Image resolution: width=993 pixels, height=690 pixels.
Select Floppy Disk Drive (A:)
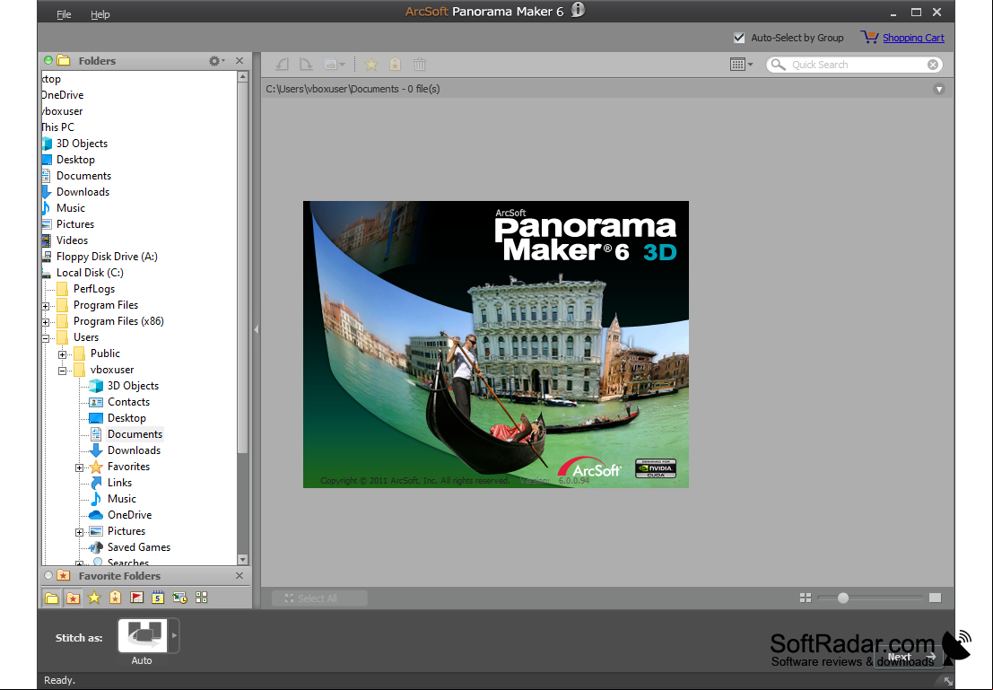pos(107,257)
